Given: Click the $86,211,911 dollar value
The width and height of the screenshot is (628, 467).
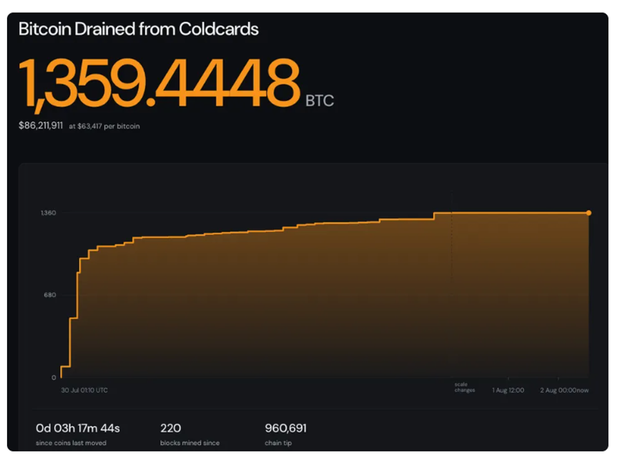Looking at the screenshot, I should 41,126.
